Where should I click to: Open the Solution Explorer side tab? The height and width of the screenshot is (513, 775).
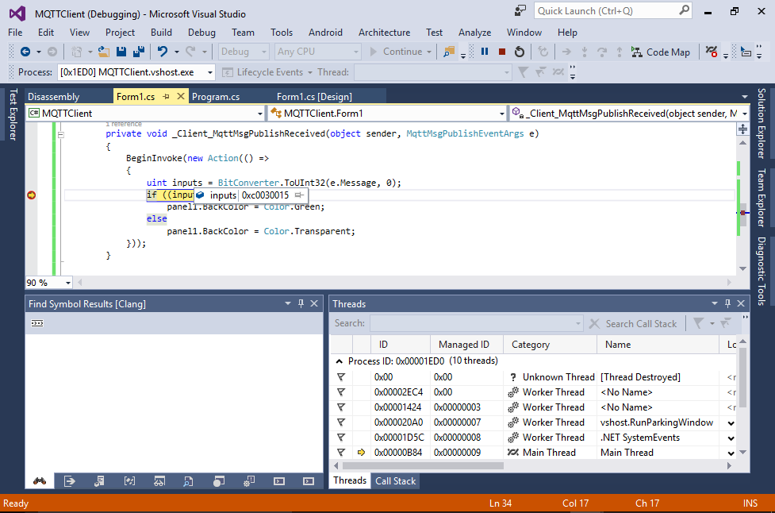tap(762, 123)
